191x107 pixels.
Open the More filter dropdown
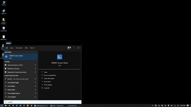33,48
